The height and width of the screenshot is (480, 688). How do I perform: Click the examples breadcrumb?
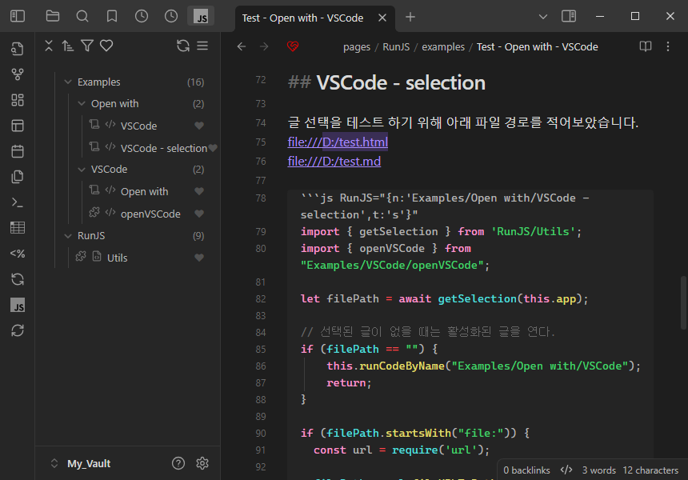pos(443,47)
